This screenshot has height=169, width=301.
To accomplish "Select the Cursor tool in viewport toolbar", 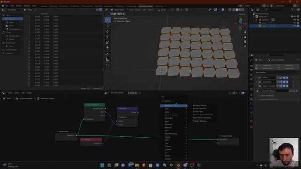I will click(108, 25).
